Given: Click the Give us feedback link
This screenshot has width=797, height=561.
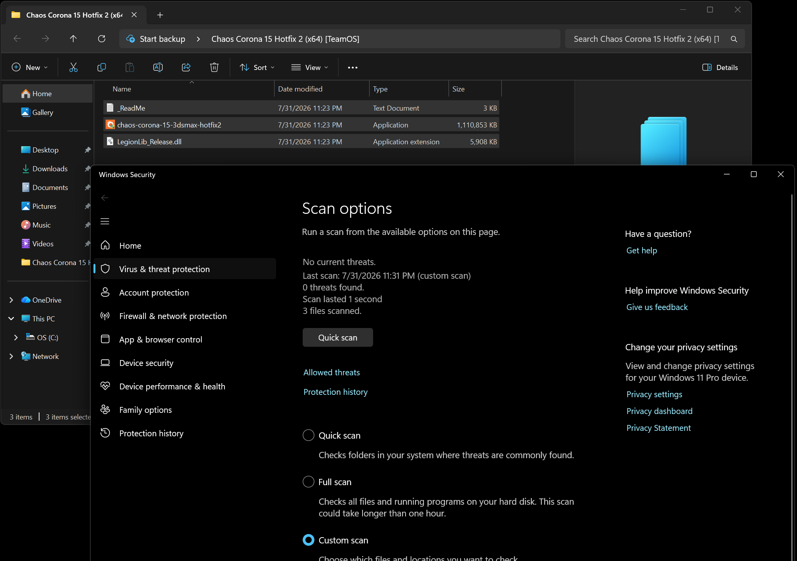Looking at the screenshot, I should point(657,307).
